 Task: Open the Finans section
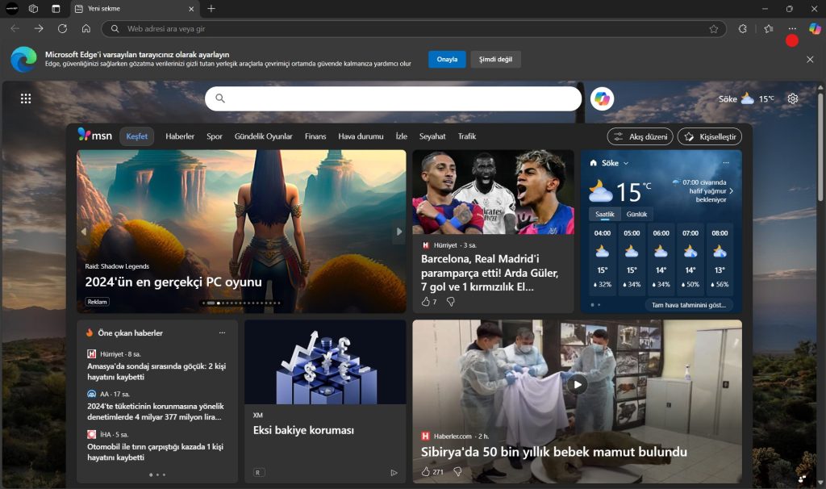[x=315, y=136]
